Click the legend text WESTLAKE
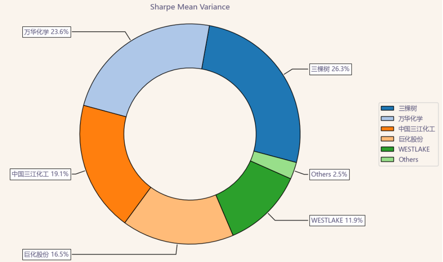Image resolution: width=443 pixels, height=262 pixels. [x=414, y=149]
